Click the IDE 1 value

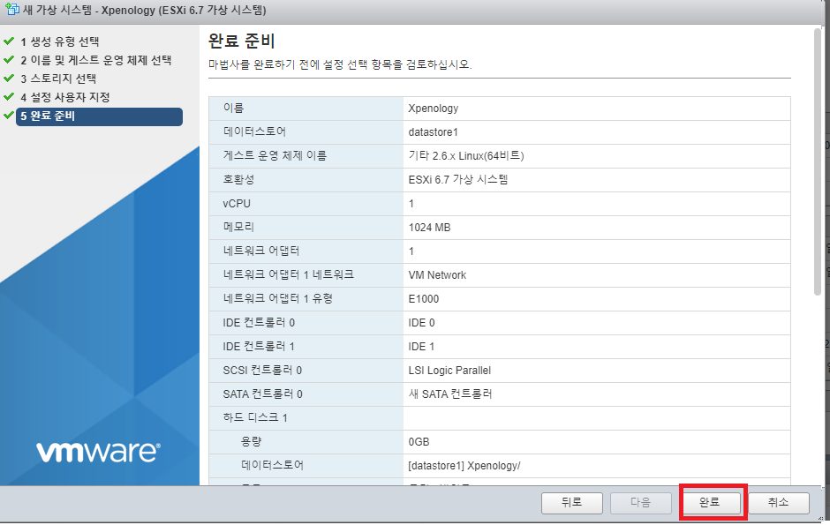coord(421,346)
